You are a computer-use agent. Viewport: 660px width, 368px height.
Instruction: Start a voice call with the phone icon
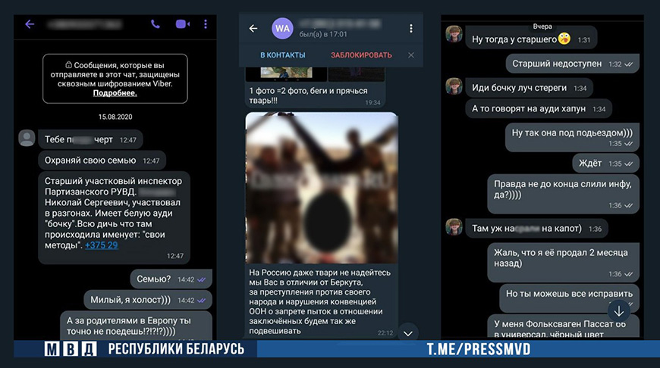click(x=156, y=24)
